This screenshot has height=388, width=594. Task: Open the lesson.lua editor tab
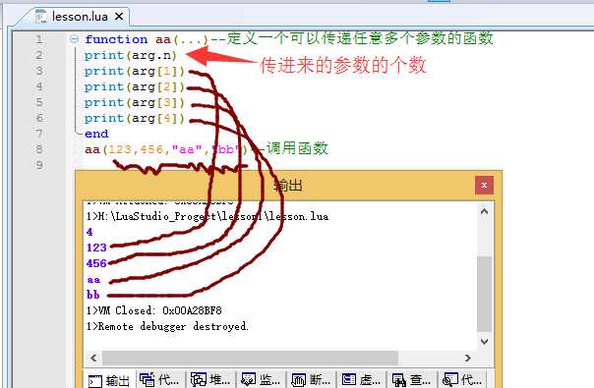pyautogui.click(x=80, y=17)
